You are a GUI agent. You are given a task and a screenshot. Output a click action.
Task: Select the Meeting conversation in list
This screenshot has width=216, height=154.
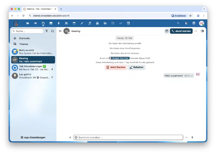[33, 60]
